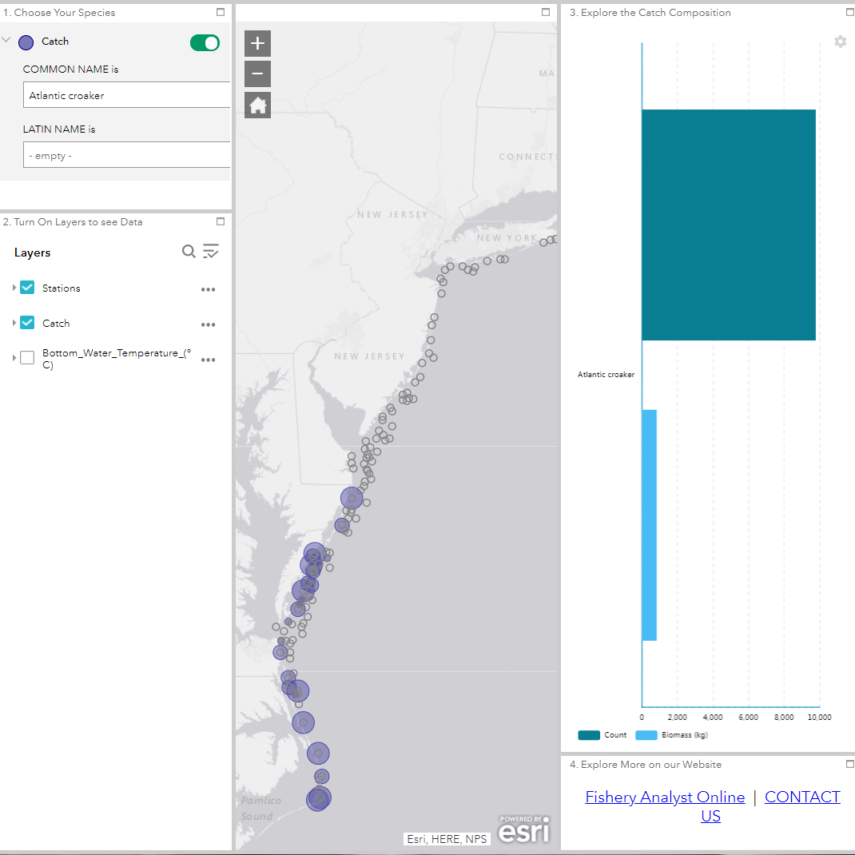Enable Bottom Water Temperature layer

27,358
